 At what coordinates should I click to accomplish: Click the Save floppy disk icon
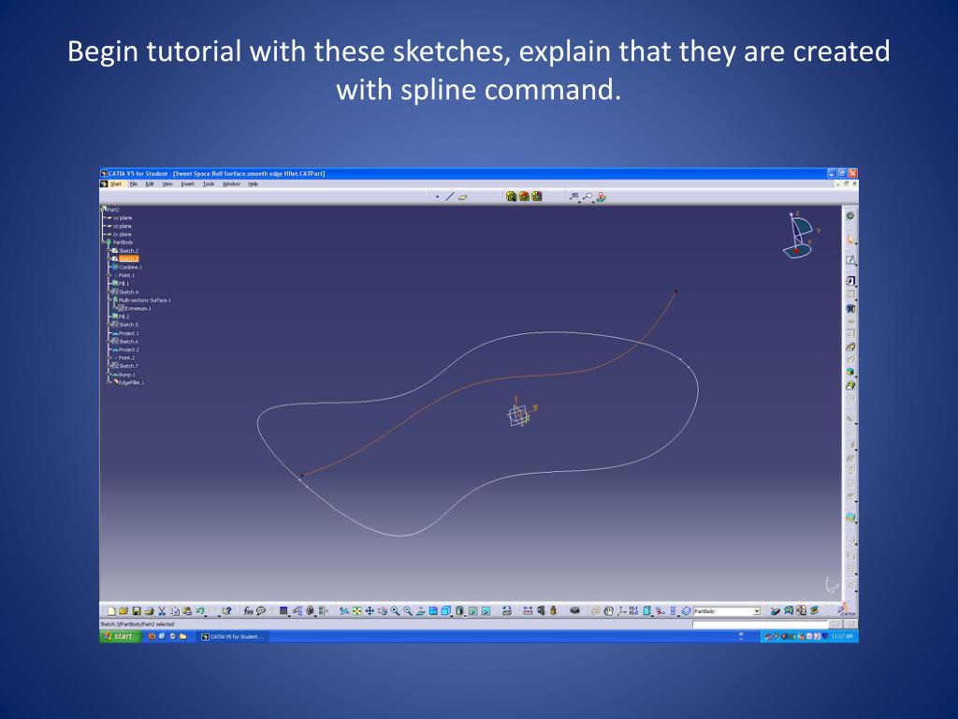[x=137, y=610]
